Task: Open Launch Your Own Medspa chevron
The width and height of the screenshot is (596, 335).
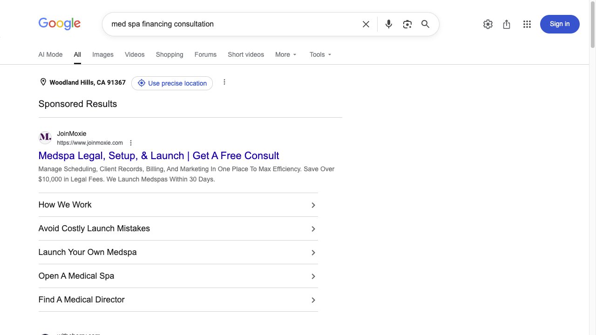Action: point(313,253)
